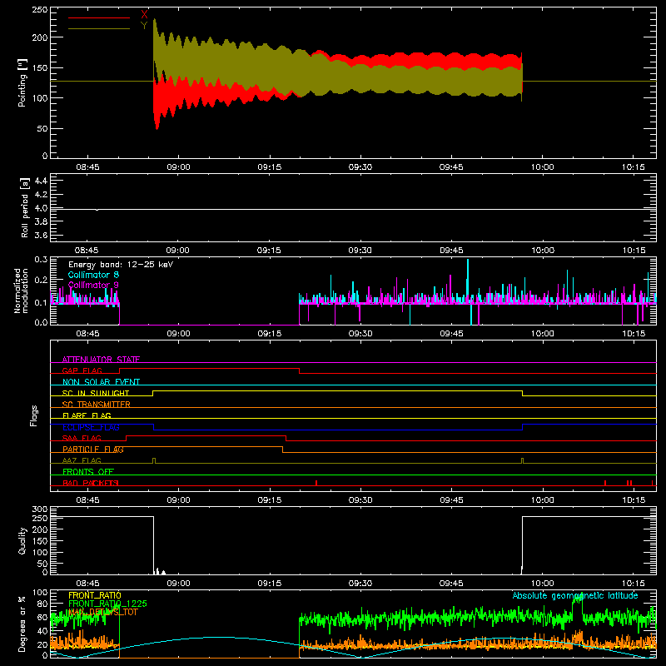Image resolution: width=666 pixels, height=666 pixels.
Task: Click the 'Normalized modulation' axis title
Action: [x=22, y=291]
